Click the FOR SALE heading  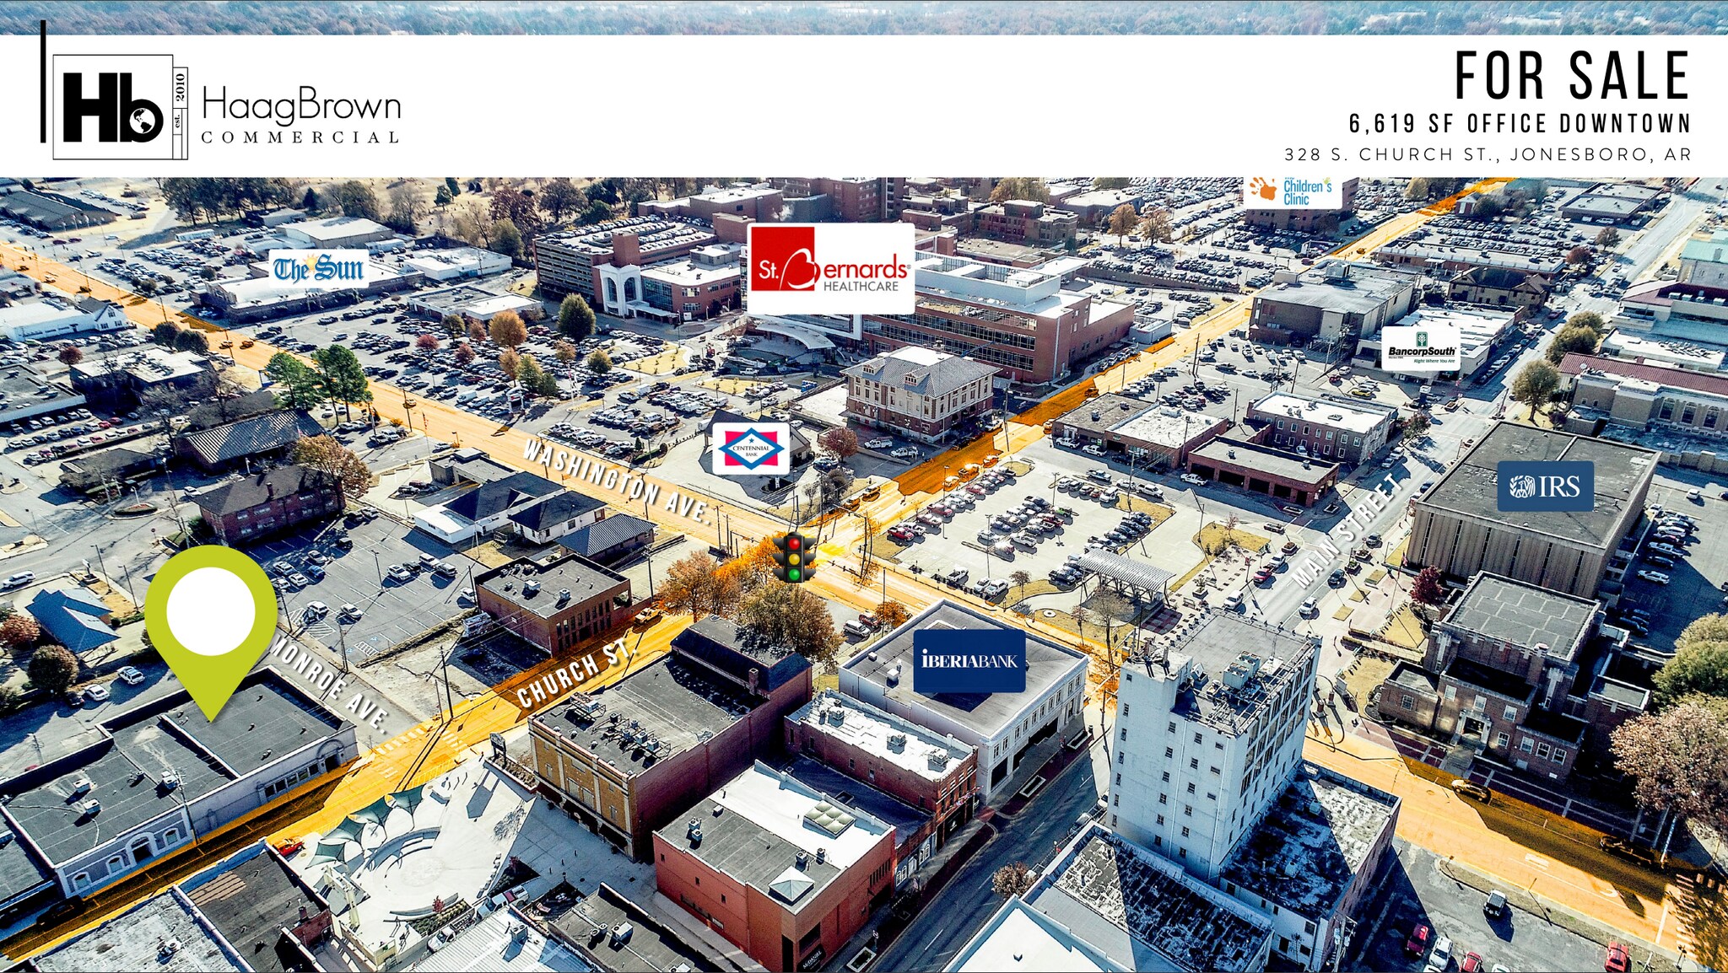(1571, 77)
